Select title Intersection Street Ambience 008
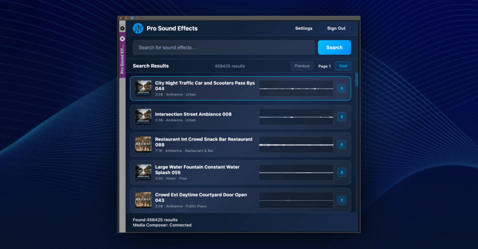The height and width of the screenshot is (249, 478). point(193,114)
